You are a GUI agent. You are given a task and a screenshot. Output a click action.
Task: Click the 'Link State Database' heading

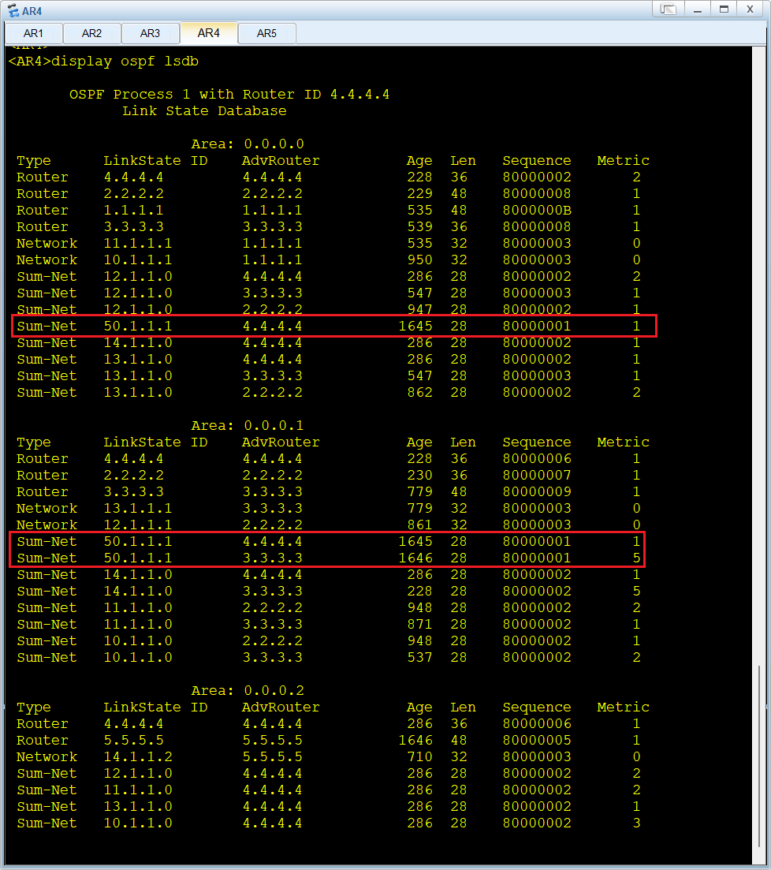pyautogui.click(x=204, y=111)
